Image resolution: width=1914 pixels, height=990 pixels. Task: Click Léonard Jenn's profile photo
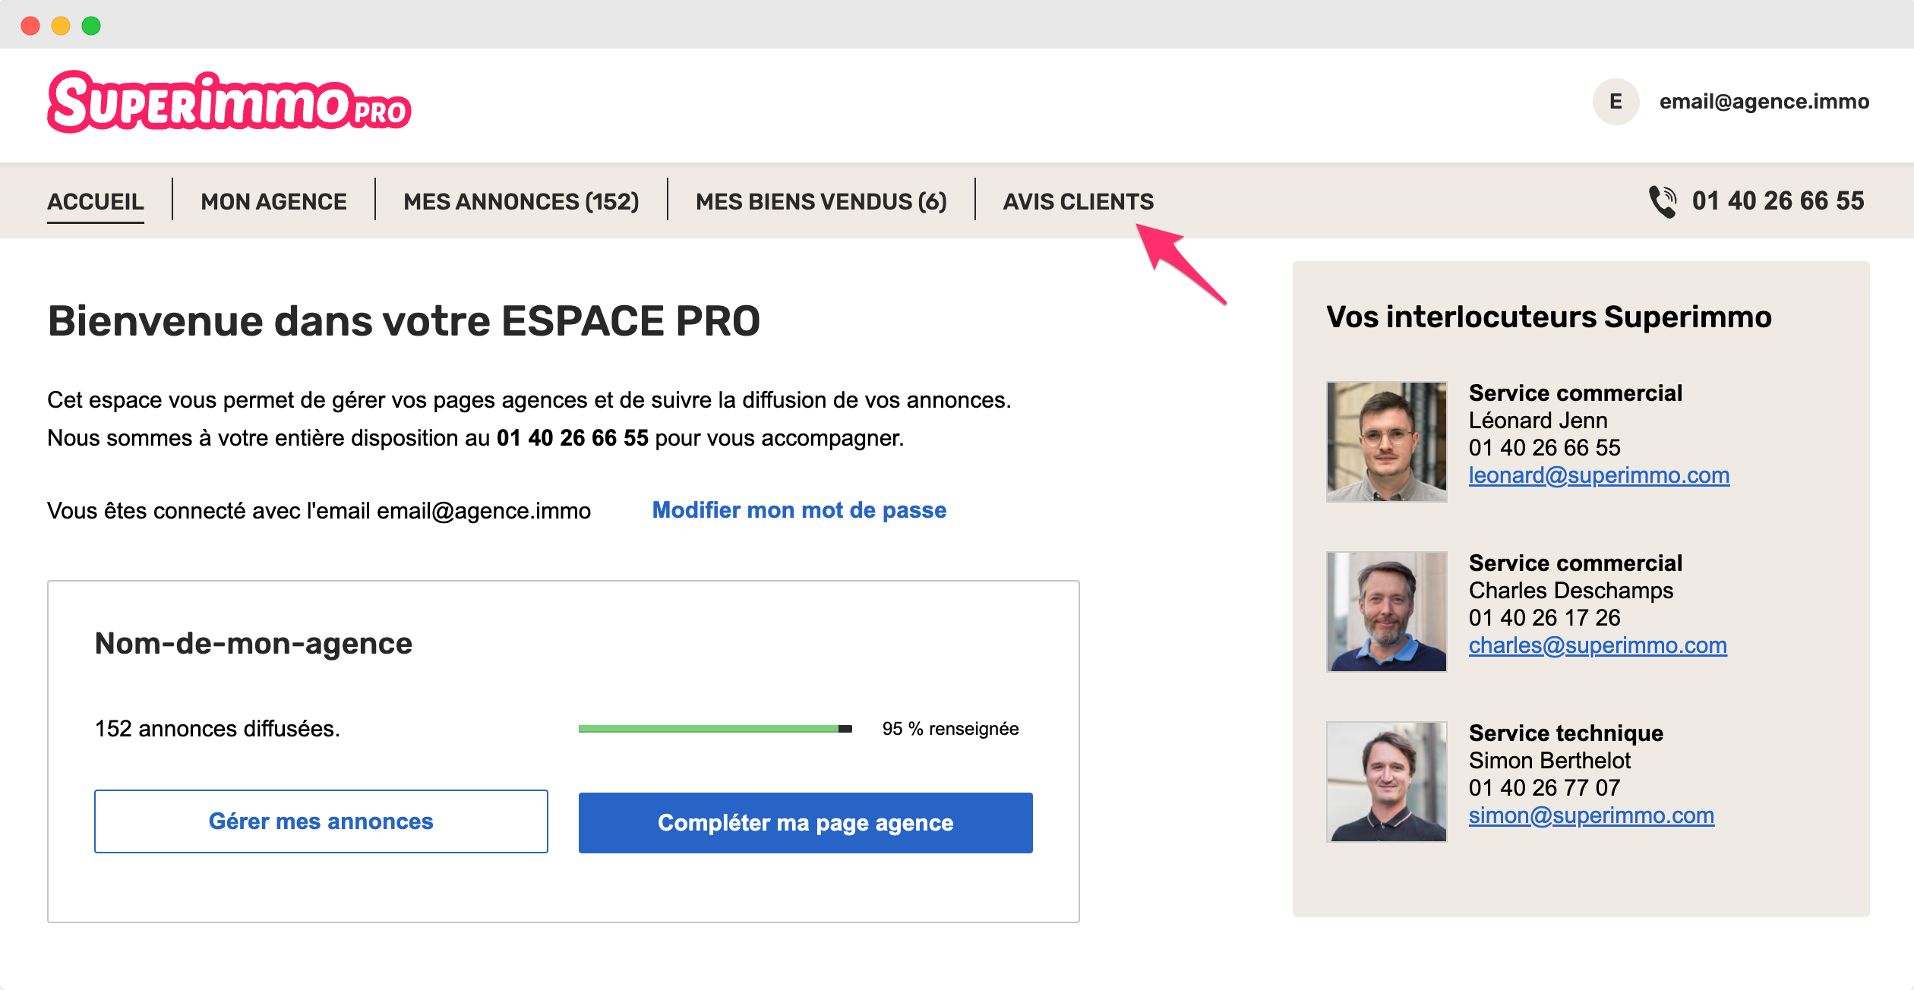click(1386, 442)
